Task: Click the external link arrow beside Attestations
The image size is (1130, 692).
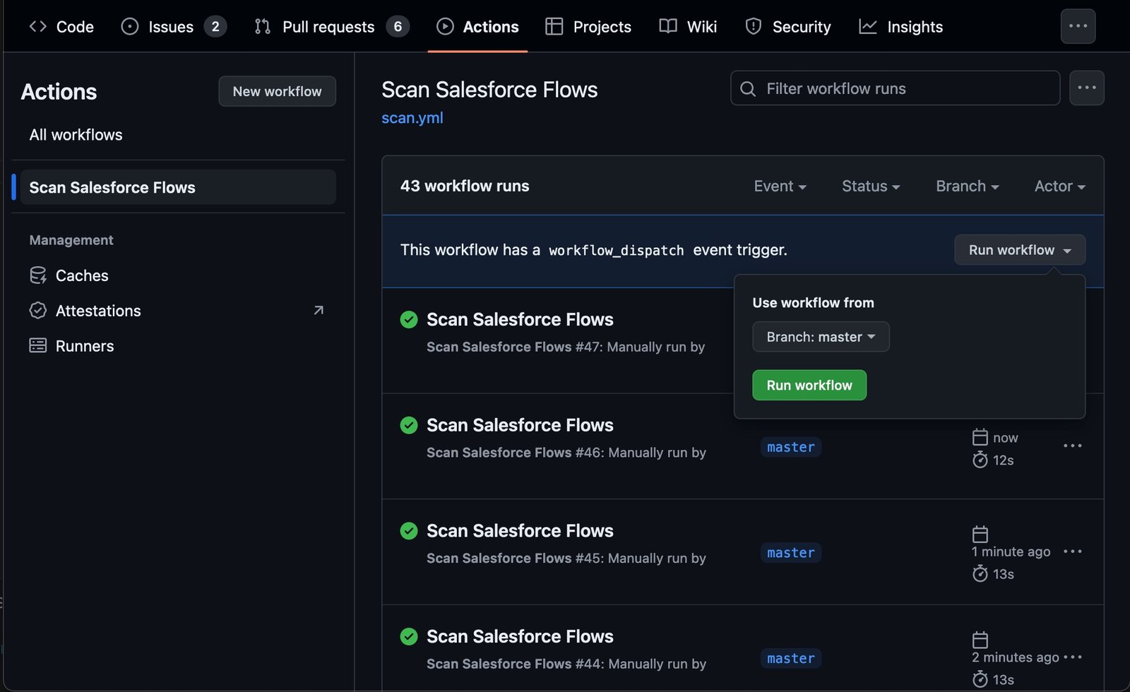Action: tap(319, 310)
